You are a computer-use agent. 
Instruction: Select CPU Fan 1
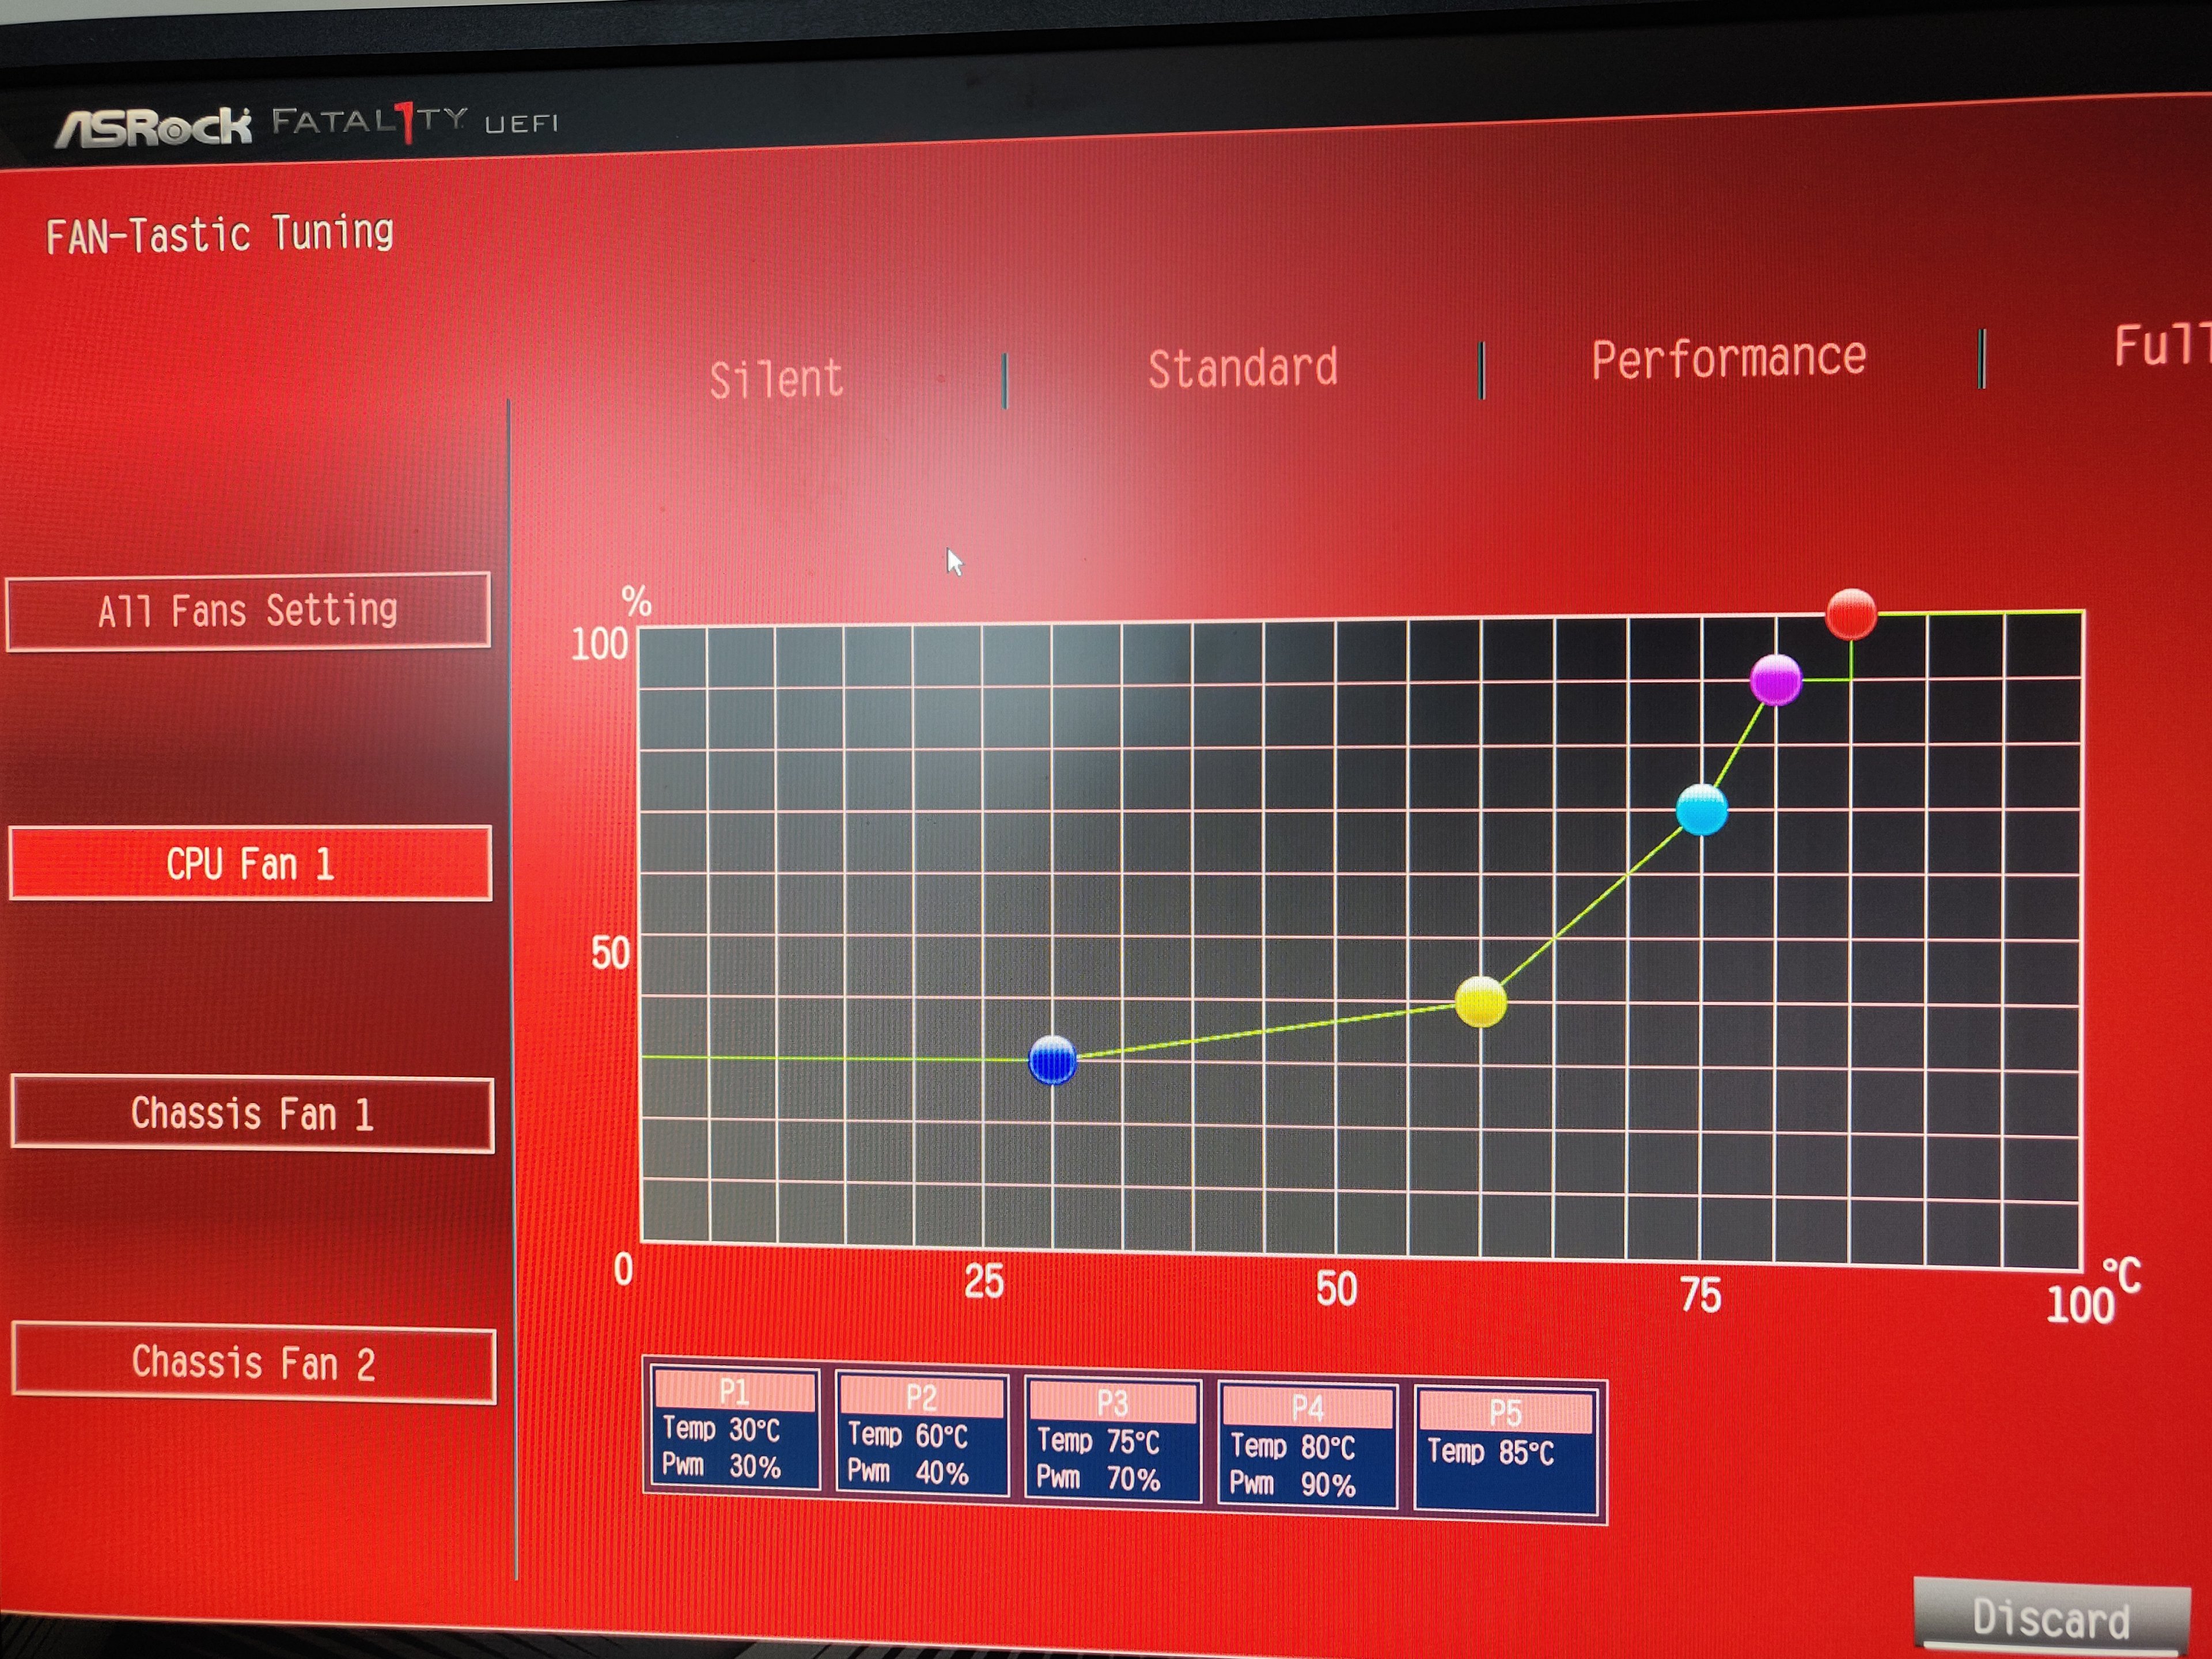click(x=250, y=863)
